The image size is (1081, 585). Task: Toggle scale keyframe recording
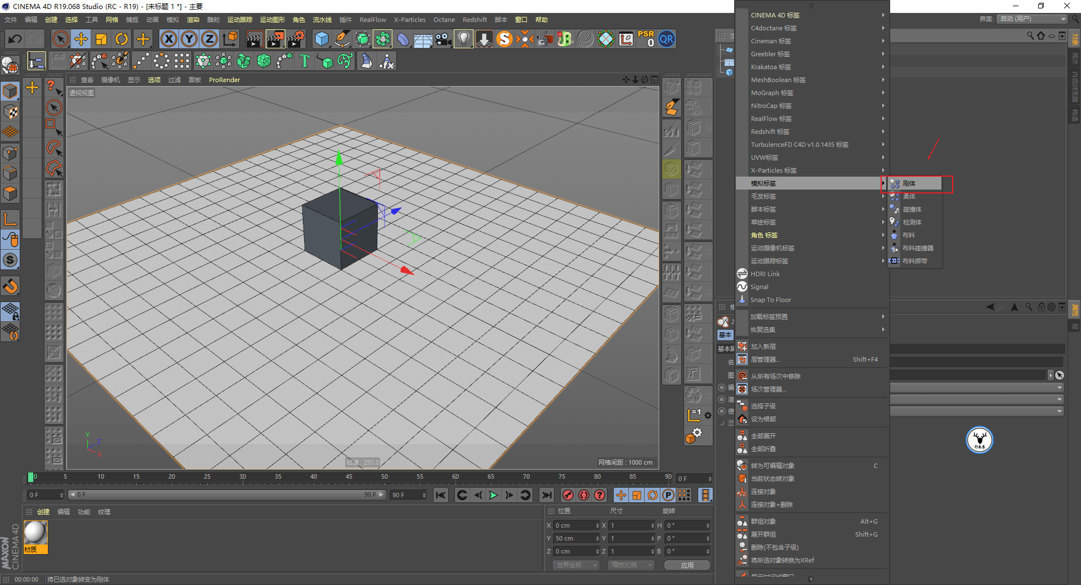[637, 495]
